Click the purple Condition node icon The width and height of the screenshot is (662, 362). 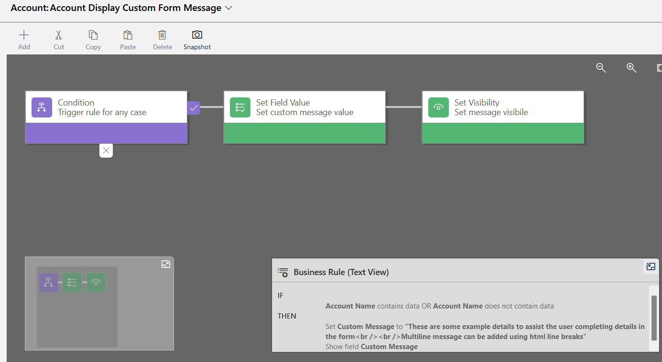42,107
